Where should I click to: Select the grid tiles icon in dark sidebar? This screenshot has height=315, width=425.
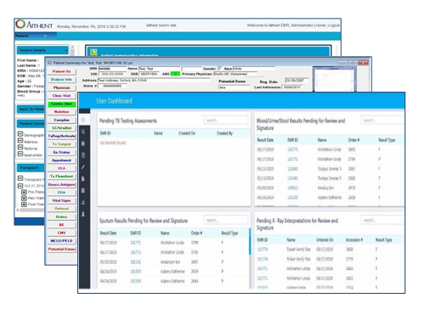(83, 190)
